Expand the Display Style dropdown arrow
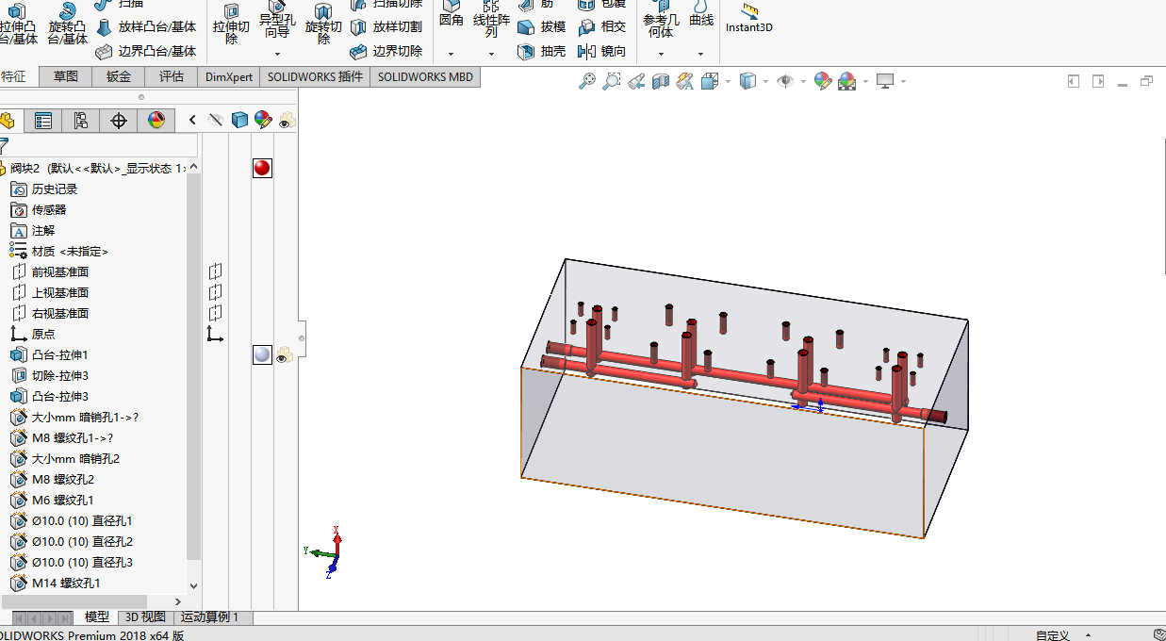This screenshot has height=641, width=1166. [x=765, y=82]
